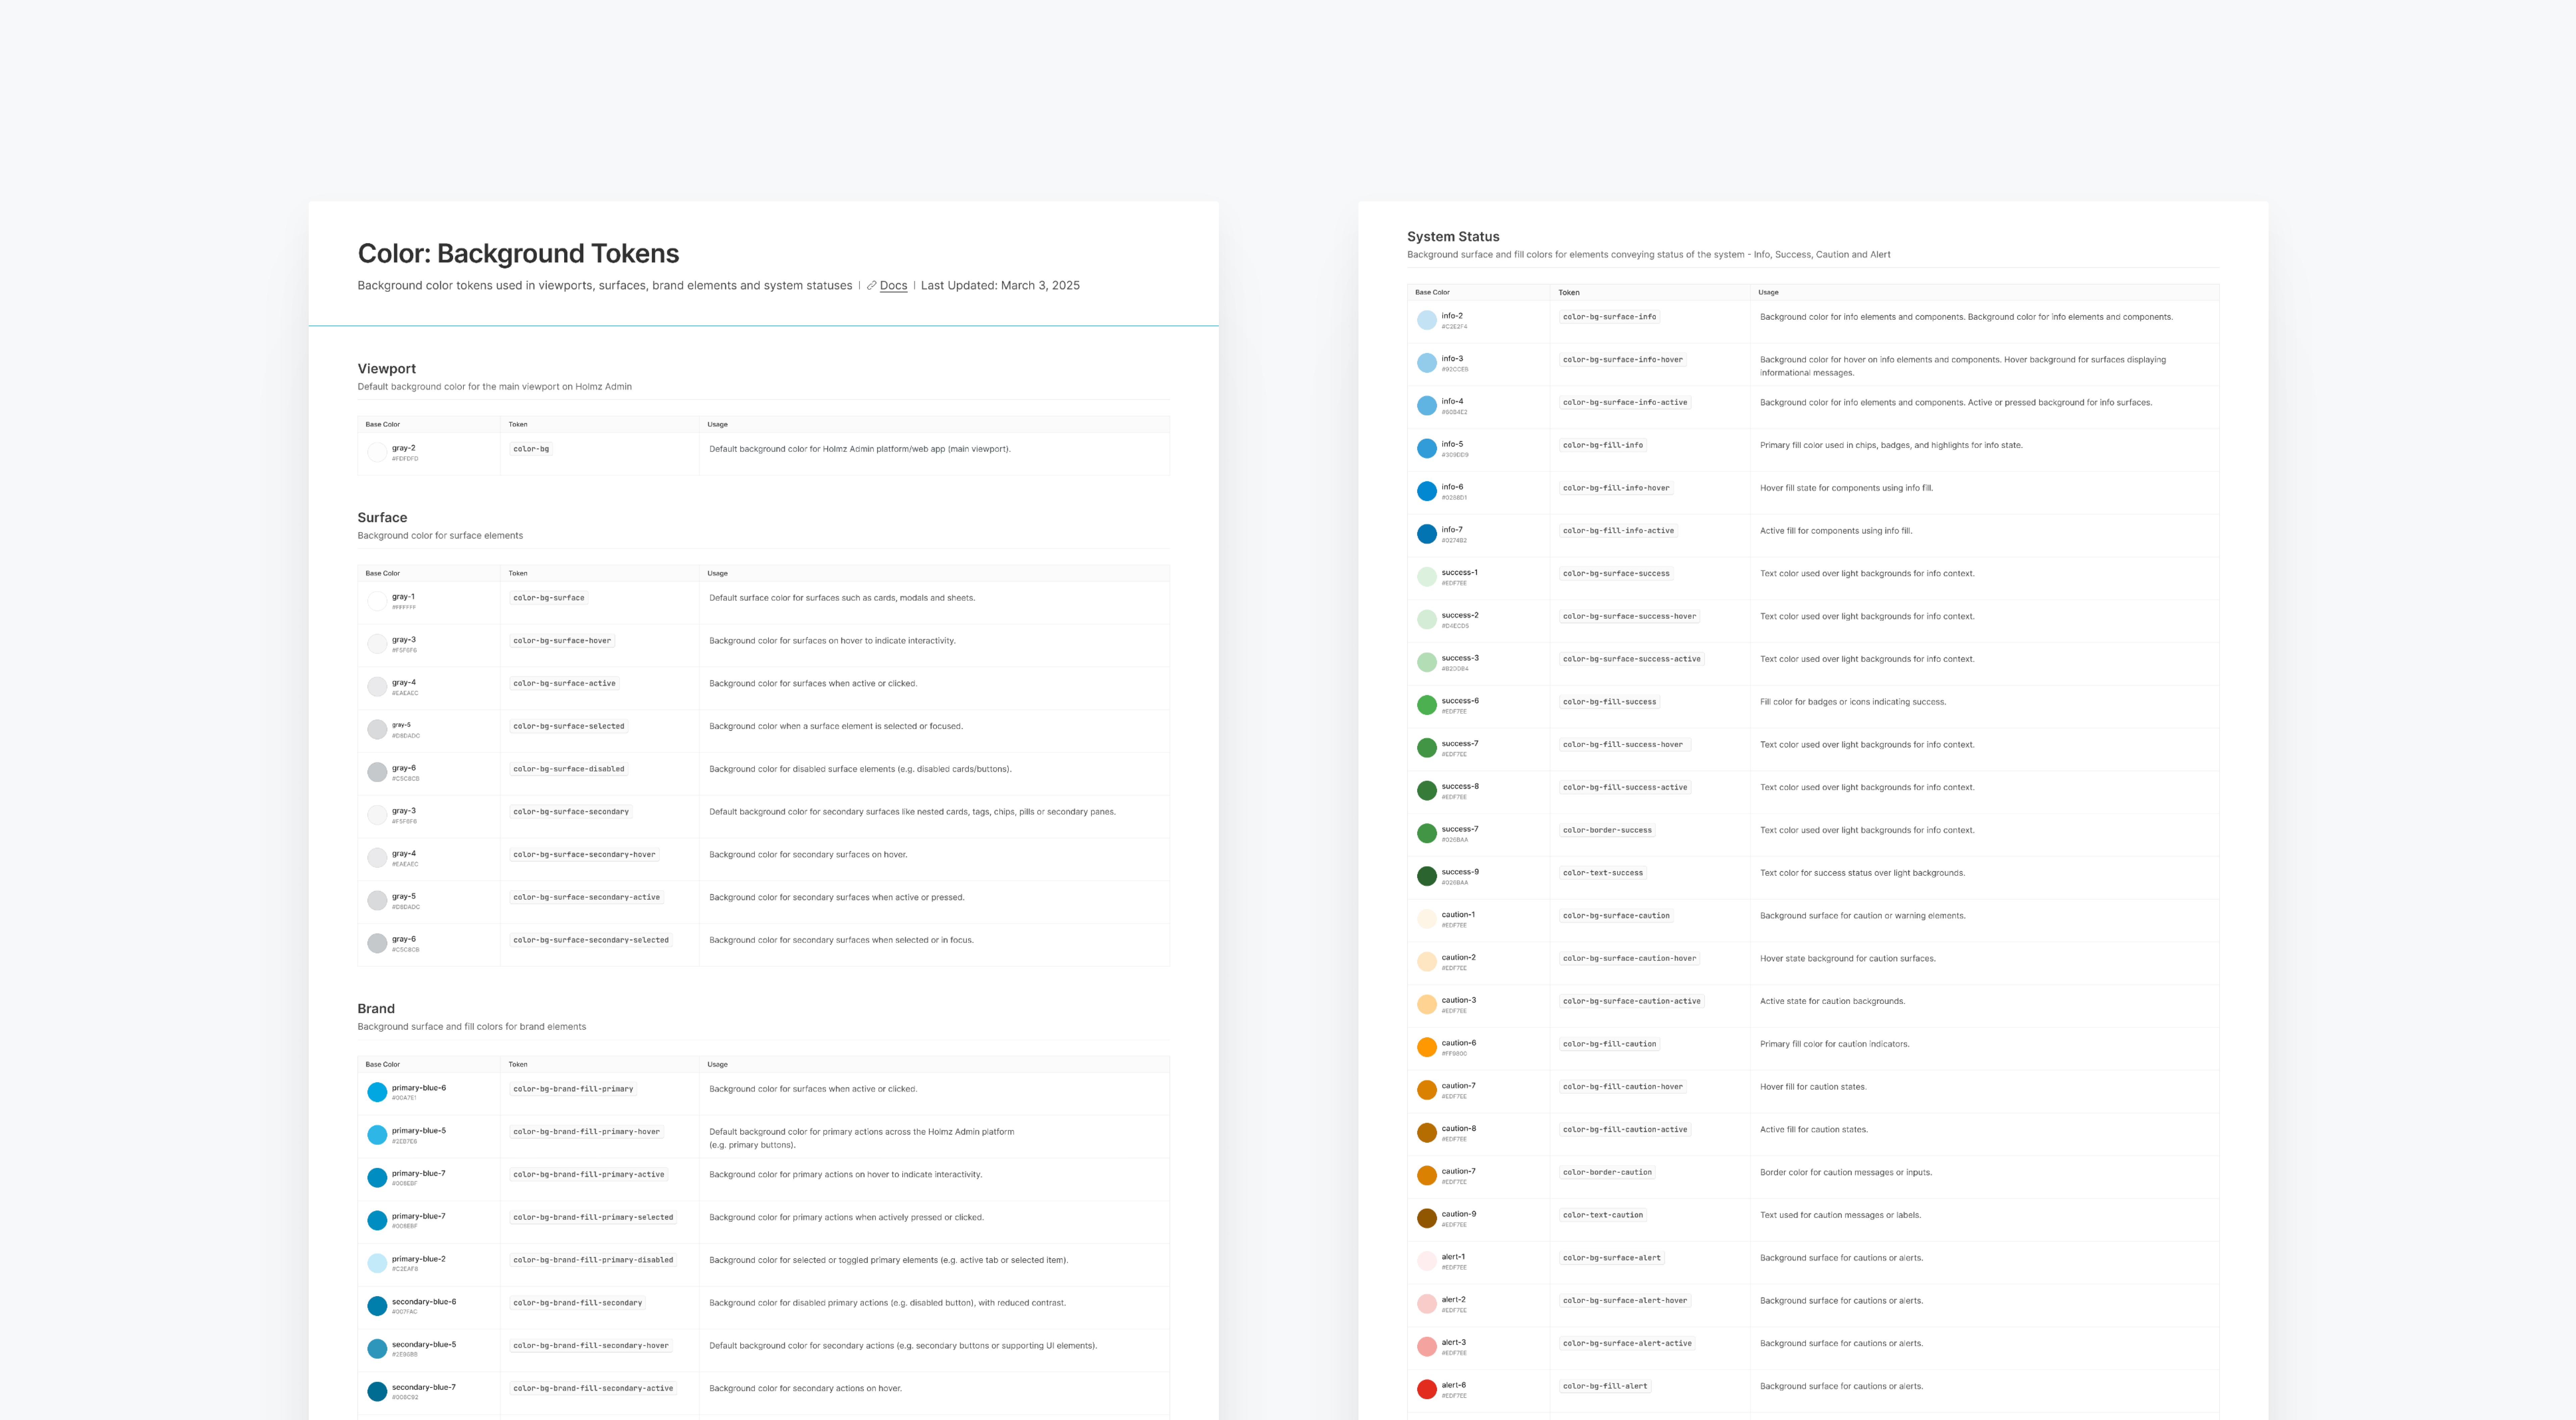Select the color-bg-brand-fill-primary-disabled token
2576x1420 pixels.
tap(593, 1260)
